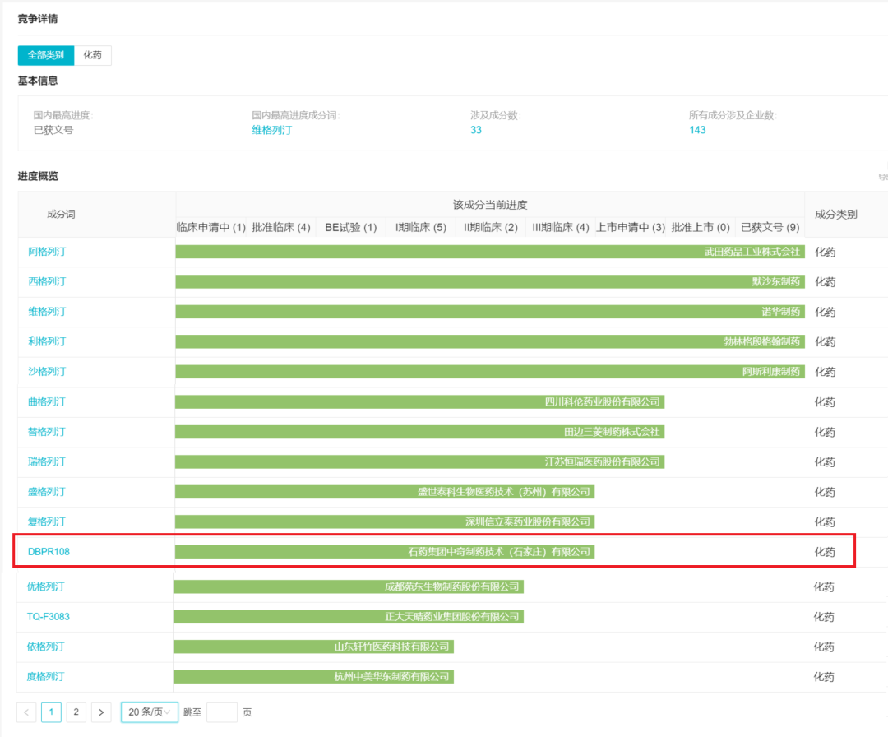Click 石药集团中奇制药技术 (石家庄) 有限公司 label
Viewport: 888px width, 737px height.
point(500,552)
